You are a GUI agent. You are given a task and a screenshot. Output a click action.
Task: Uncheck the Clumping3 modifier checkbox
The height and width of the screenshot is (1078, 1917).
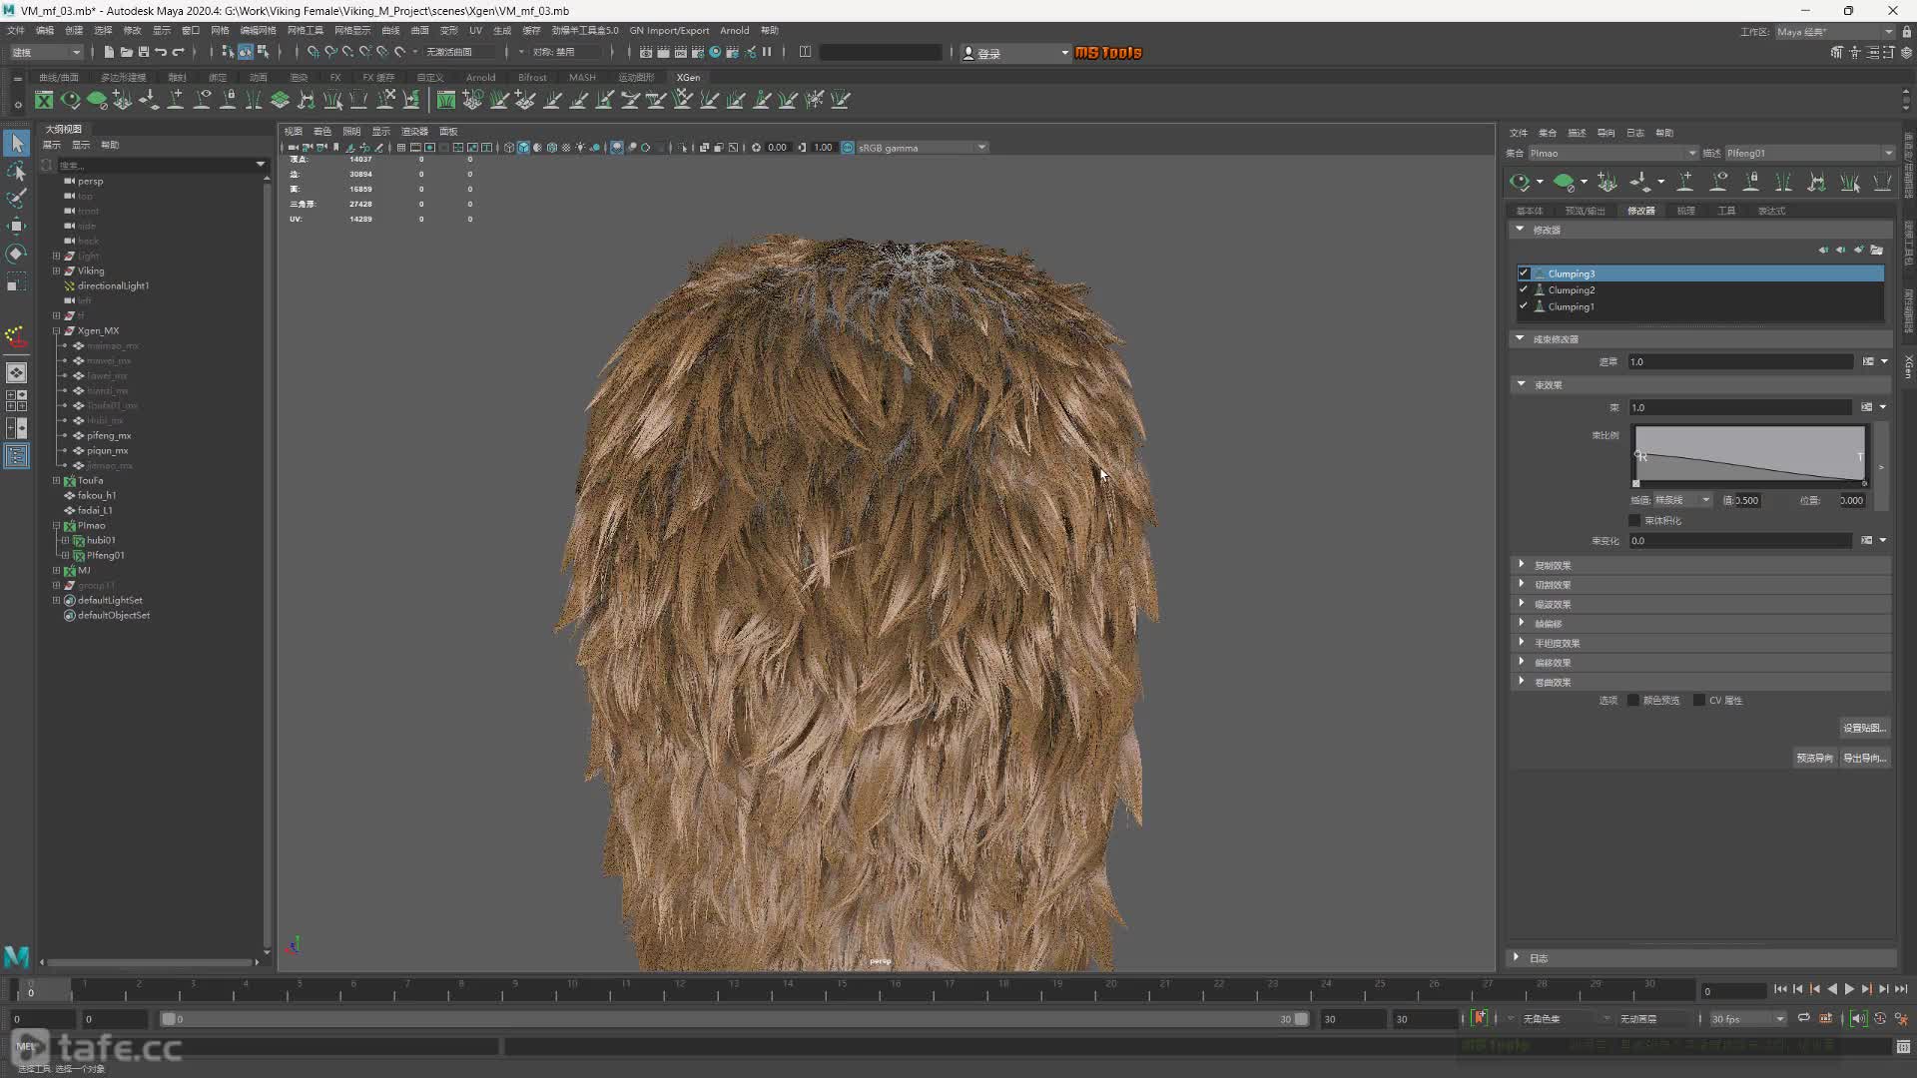(x=1524, y=273)
